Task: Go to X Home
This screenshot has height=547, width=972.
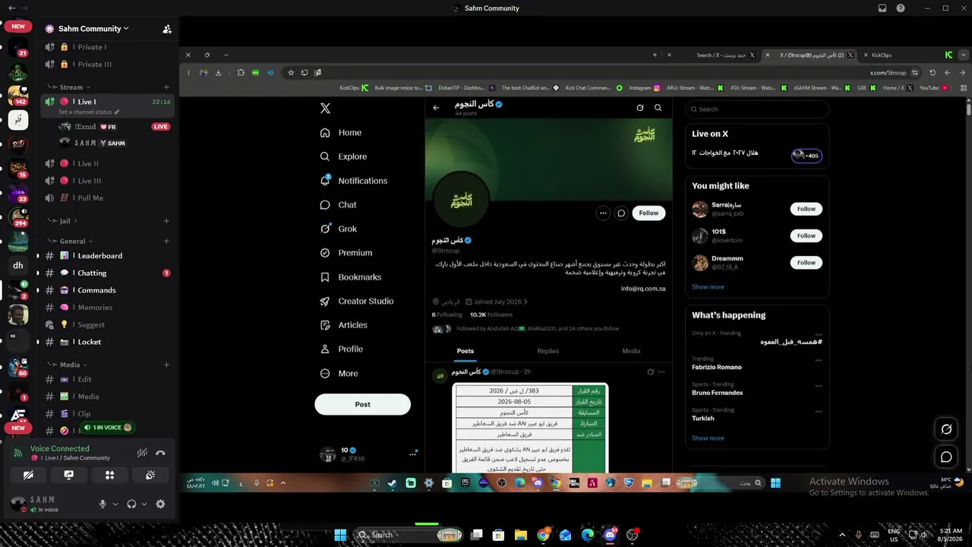Action: pos(340,132)
